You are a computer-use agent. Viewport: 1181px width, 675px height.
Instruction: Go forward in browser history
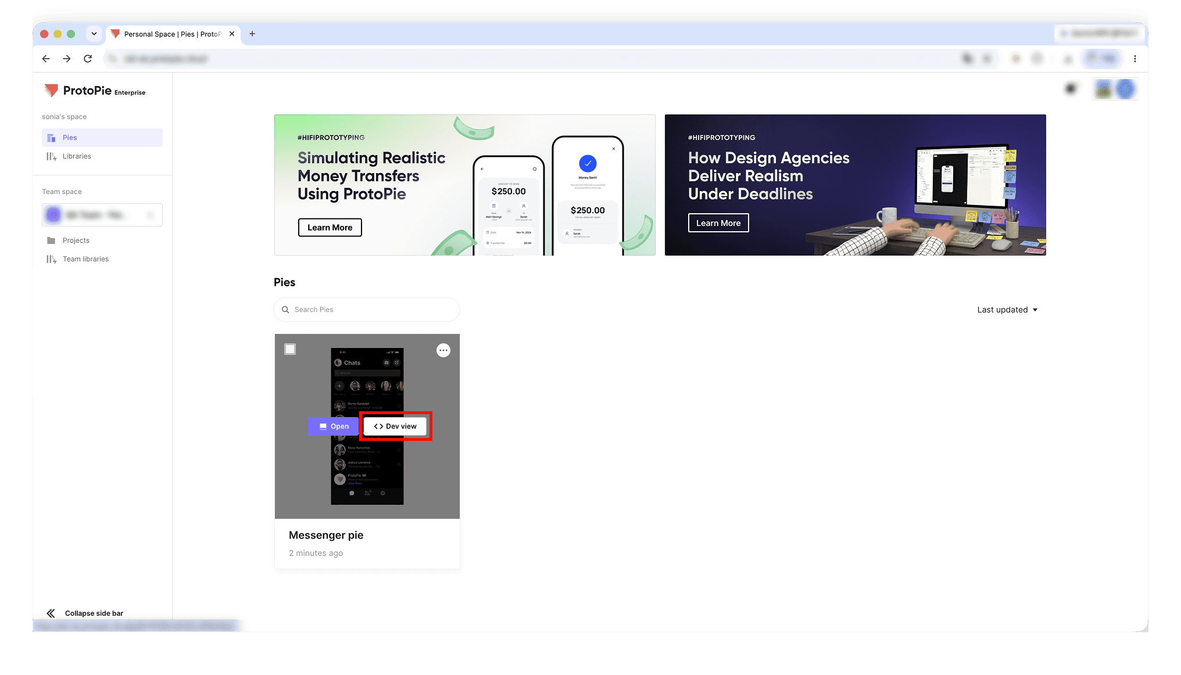pyautogui.click(x=67, y=59)
